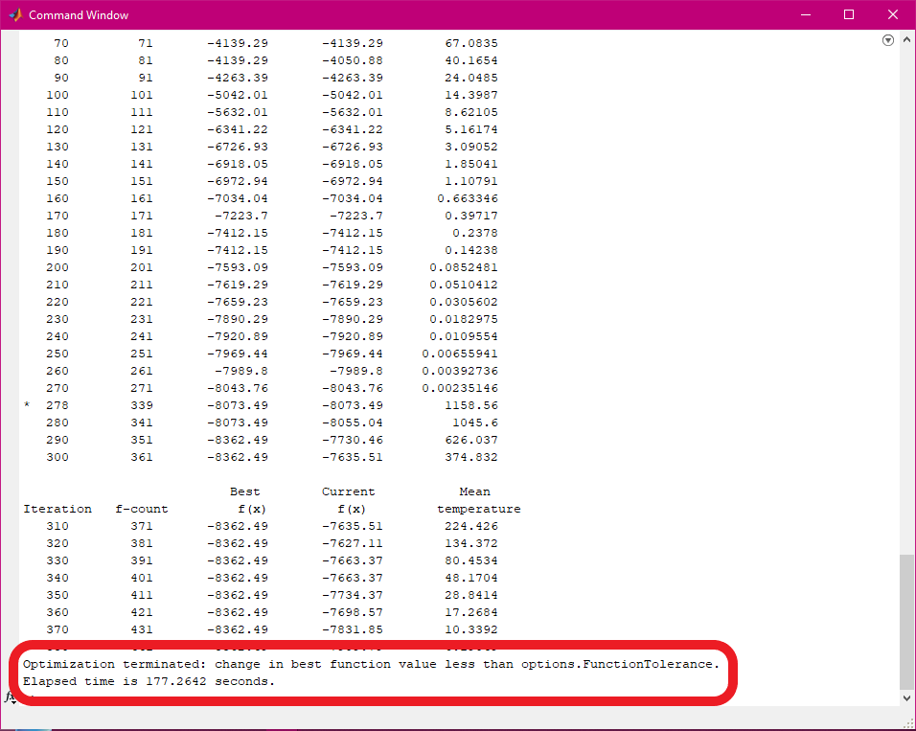This screenshot has width=916, height=731.
Task: Click the 'Command Window' title text
Action: click(x=79, y=14)
